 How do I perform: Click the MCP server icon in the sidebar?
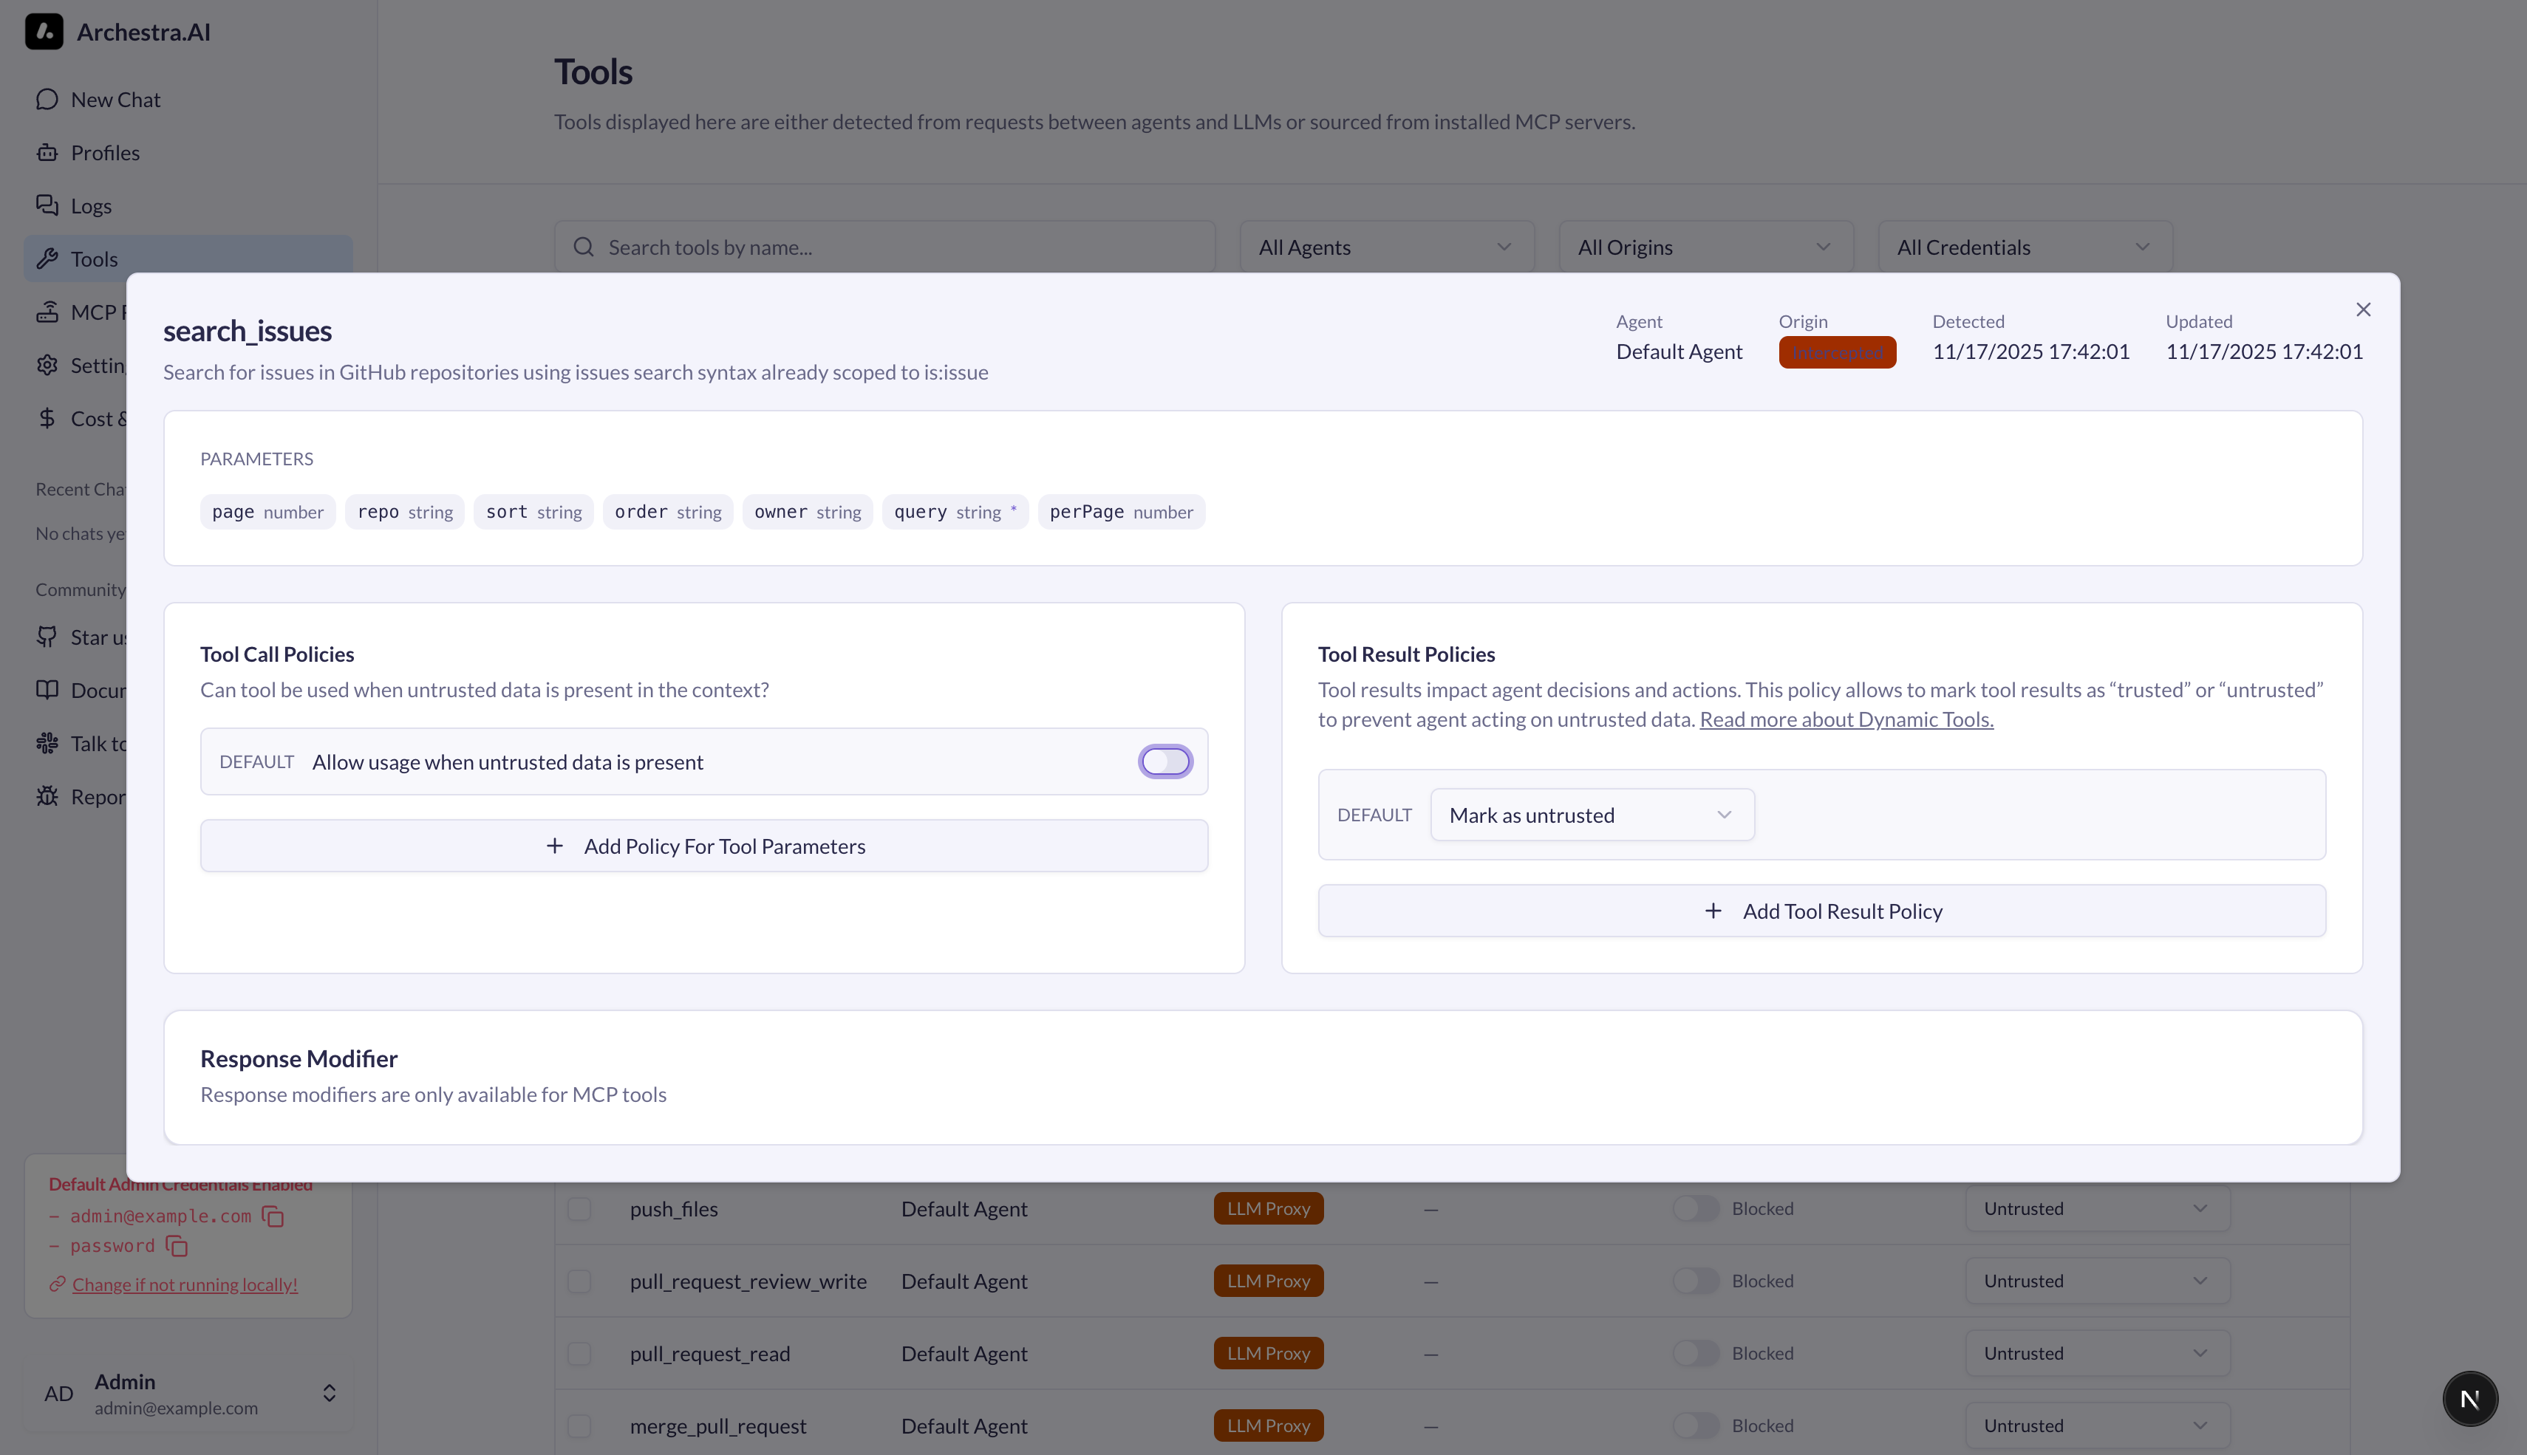(x=48, y=311)
